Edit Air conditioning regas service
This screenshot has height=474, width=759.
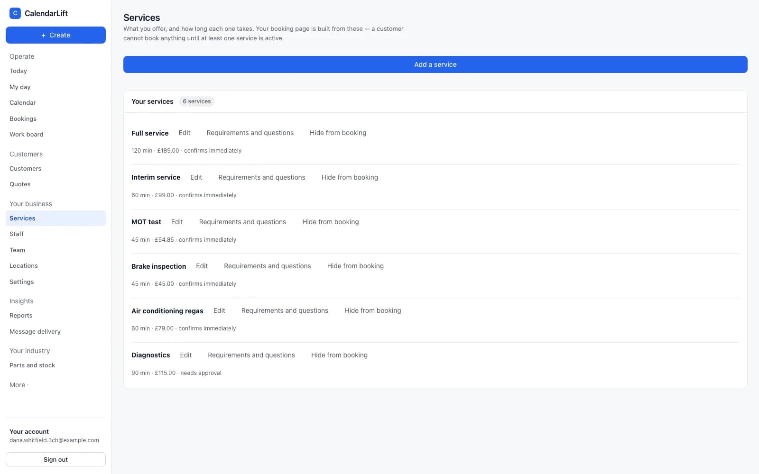tap(219, 310)
